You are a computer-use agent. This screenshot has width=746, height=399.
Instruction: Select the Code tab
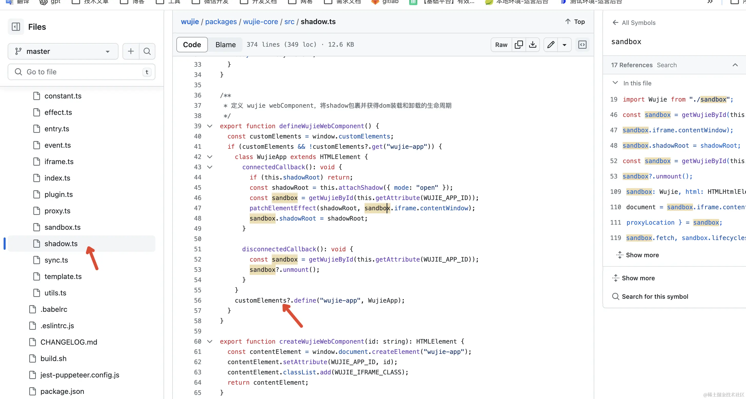[x=192, y=45]
